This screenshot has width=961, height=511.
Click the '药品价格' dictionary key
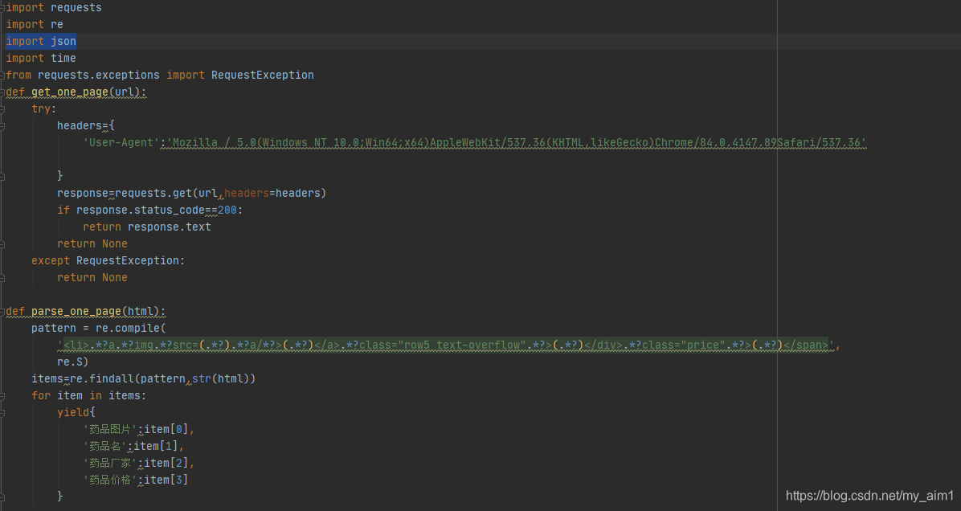click(x=109, y=479)
